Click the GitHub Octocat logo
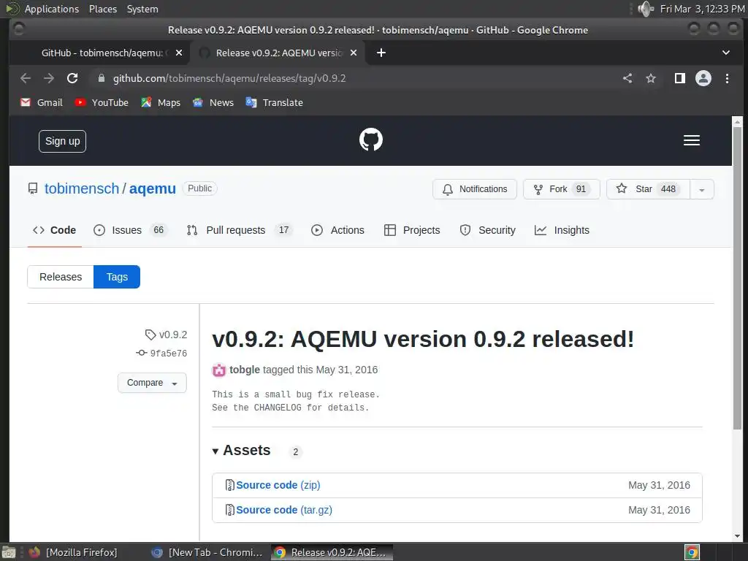 click(370, 140)
